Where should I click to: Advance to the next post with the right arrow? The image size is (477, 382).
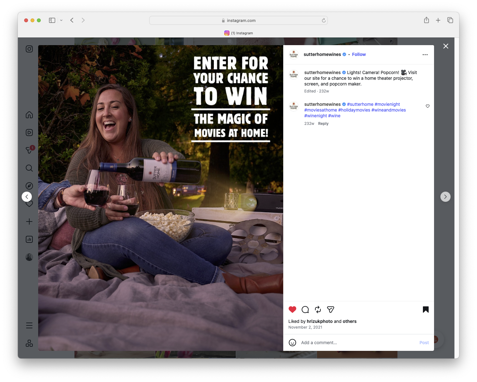click(445, 196)
